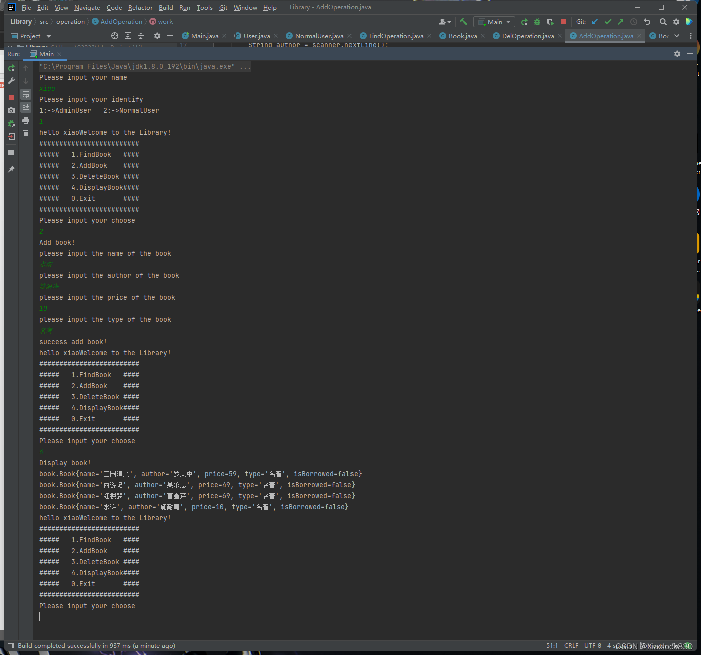Rerun Main in the Run panel
Image resolution: width=701 pixels, height=655 pixels.
click(11, 68)
